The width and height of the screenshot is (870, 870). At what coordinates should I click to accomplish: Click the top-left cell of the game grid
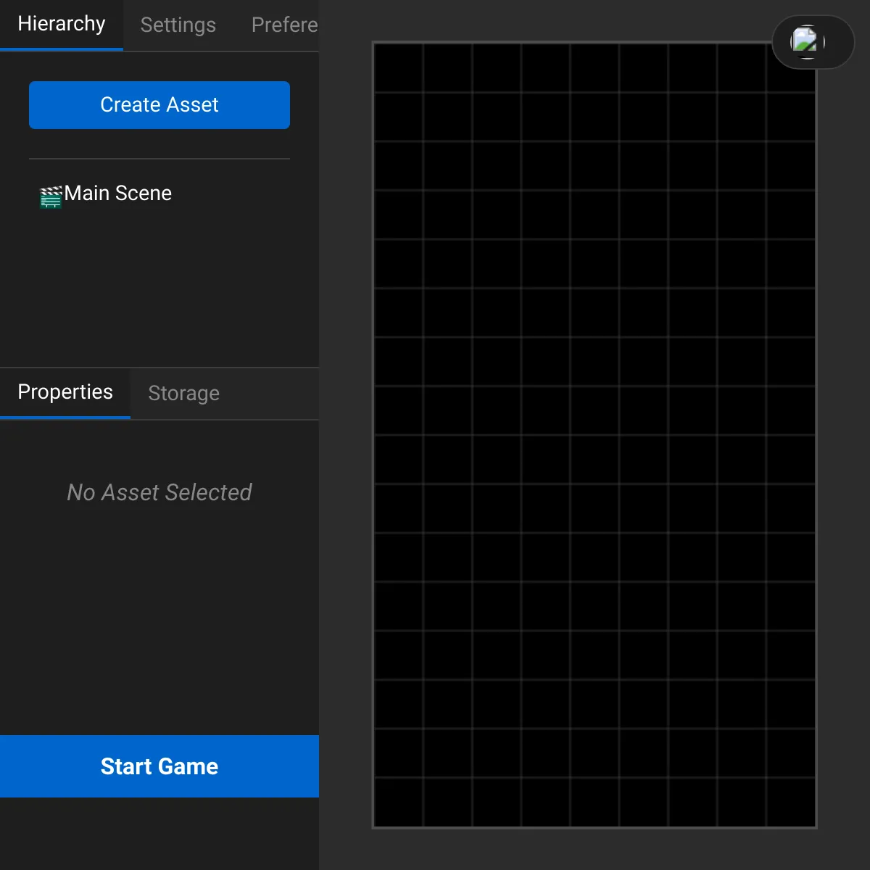click(398, 67)
